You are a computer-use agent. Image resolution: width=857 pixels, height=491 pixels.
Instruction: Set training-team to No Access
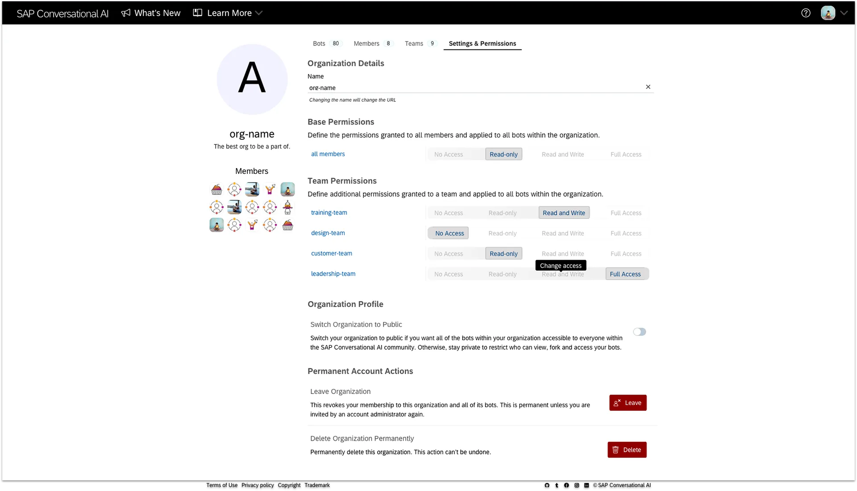click(449, 213)
